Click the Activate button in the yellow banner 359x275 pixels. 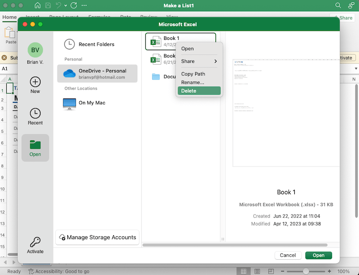(347, 58)
